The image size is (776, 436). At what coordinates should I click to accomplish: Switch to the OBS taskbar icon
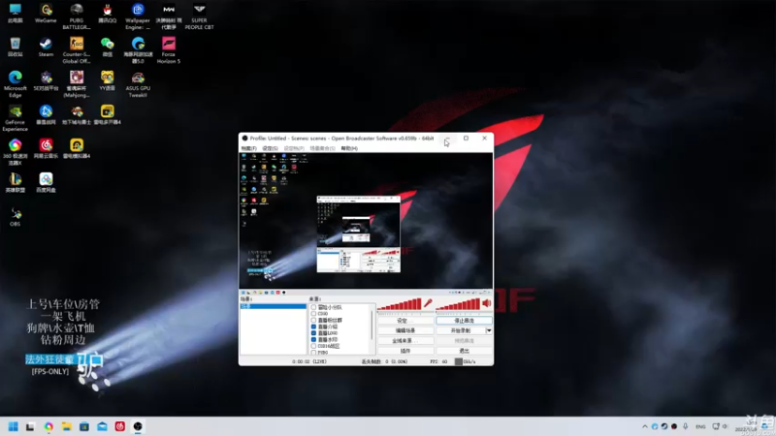click(138, 426)
